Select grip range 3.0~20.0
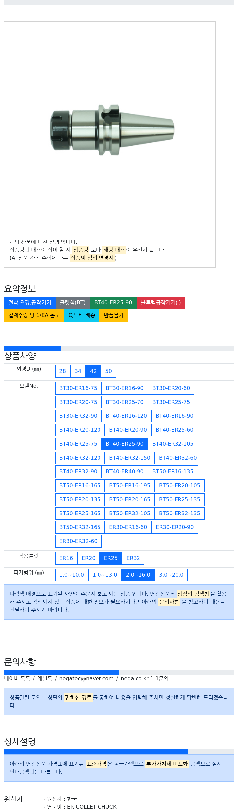 click(x=171, y=575)
